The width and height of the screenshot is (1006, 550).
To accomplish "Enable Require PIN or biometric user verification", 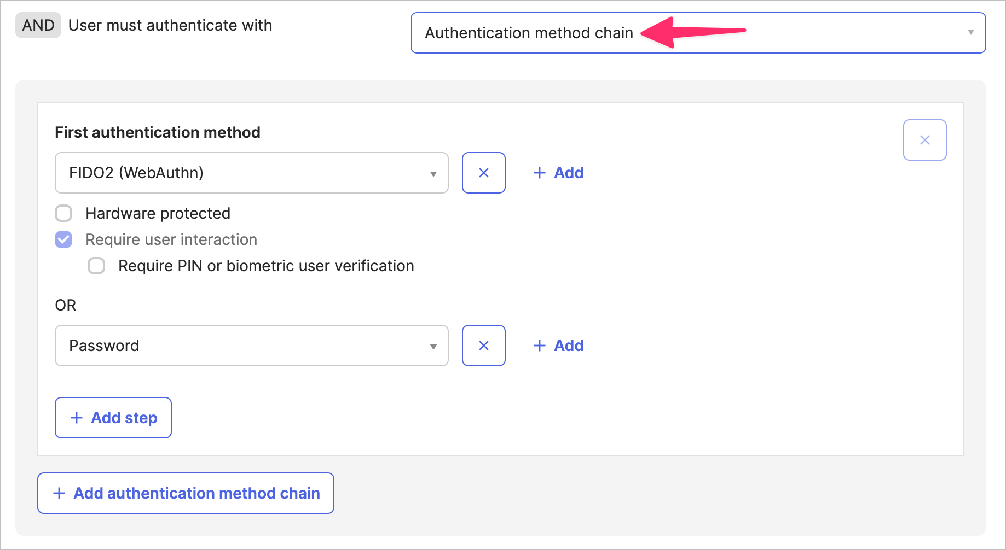I will click(x=96, y=266).
